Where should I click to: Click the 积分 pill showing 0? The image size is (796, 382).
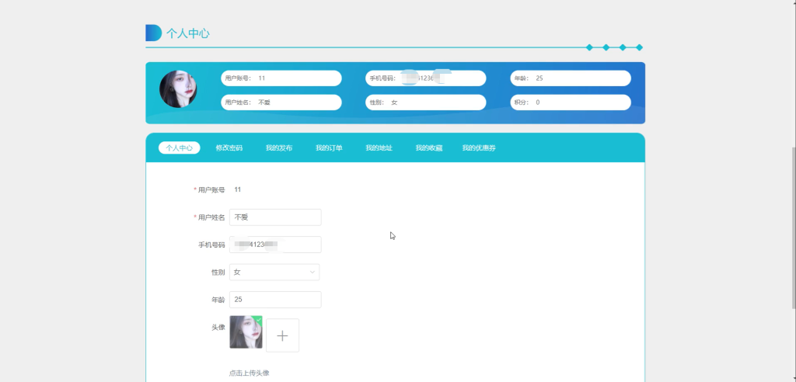click(x=571, y=102)
